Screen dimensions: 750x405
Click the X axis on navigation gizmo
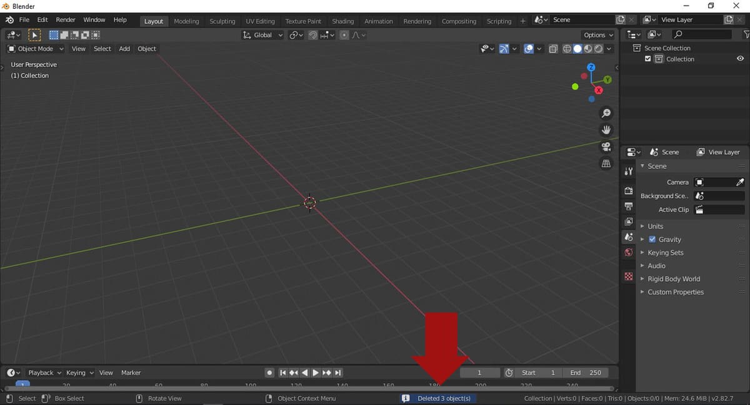coord(599,90)
